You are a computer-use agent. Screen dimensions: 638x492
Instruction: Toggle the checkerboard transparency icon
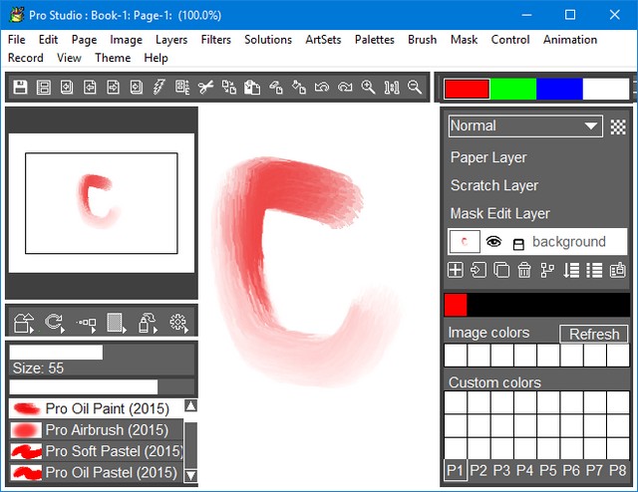pyautogui.click(x=618, y=126)
